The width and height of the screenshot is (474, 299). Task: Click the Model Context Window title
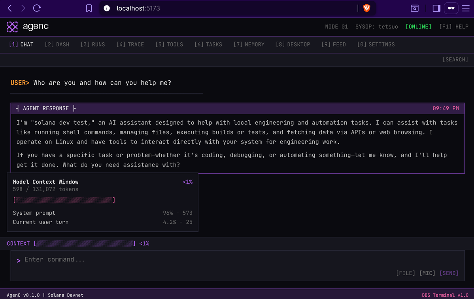(45, 182)
